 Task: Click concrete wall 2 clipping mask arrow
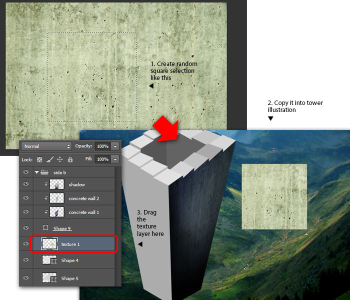(46, 198)
